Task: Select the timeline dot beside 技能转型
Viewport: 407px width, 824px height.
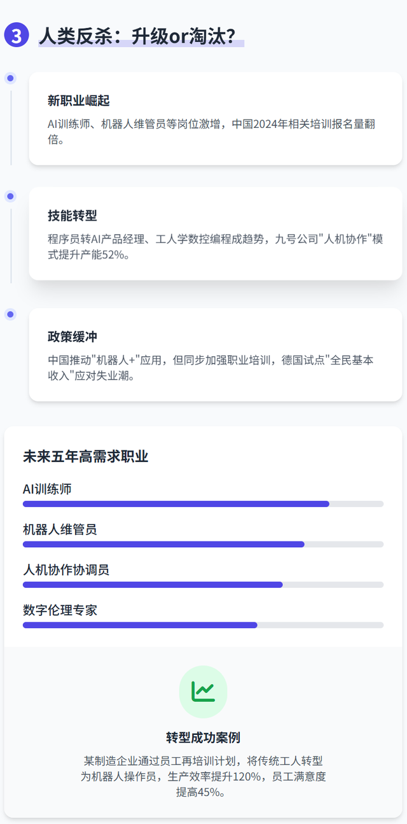Action: click(10, 196)
